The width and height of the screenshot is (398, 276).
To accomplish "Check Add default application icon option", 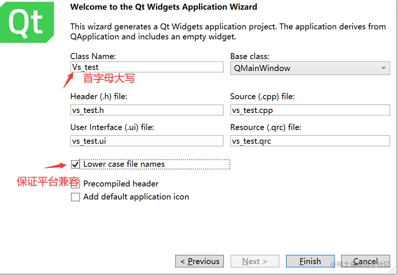I will pos(76,197).
